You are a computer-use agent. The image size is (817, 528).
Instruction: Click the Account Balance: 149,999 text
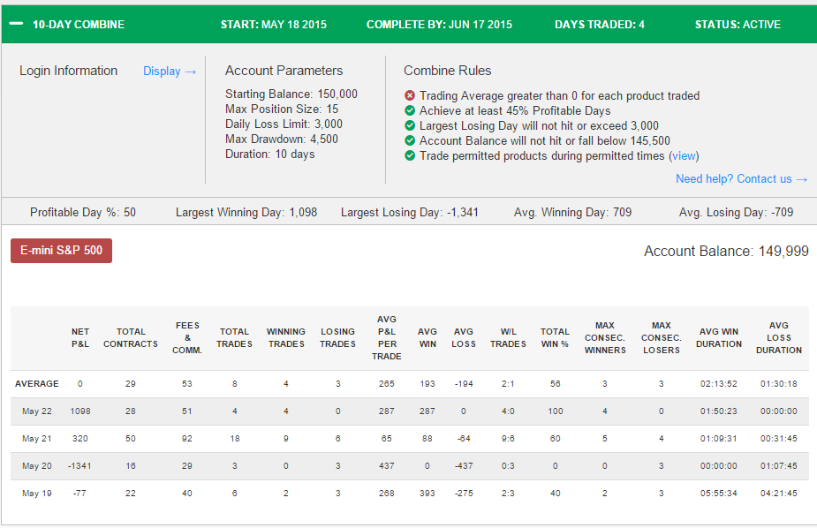[726, 251]
